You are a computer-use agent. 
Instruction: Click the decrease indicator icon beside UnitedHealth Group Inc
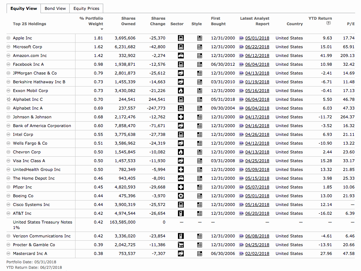point(8,169)
